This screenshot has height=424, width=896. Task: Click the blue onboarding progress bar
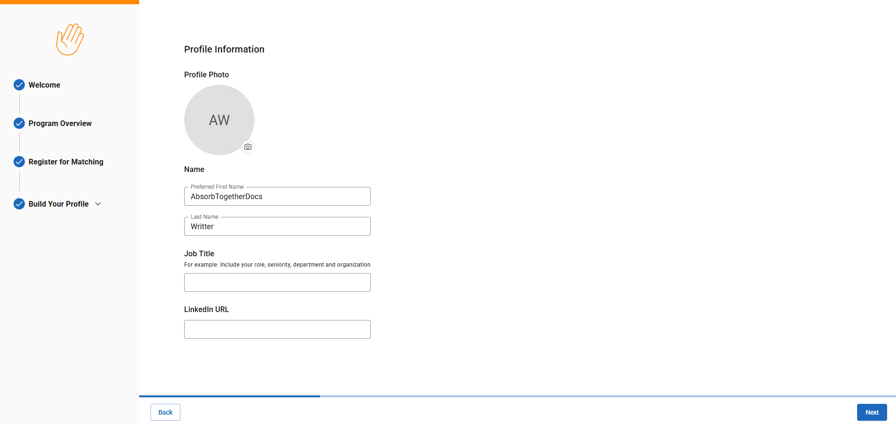click(230, 396)
